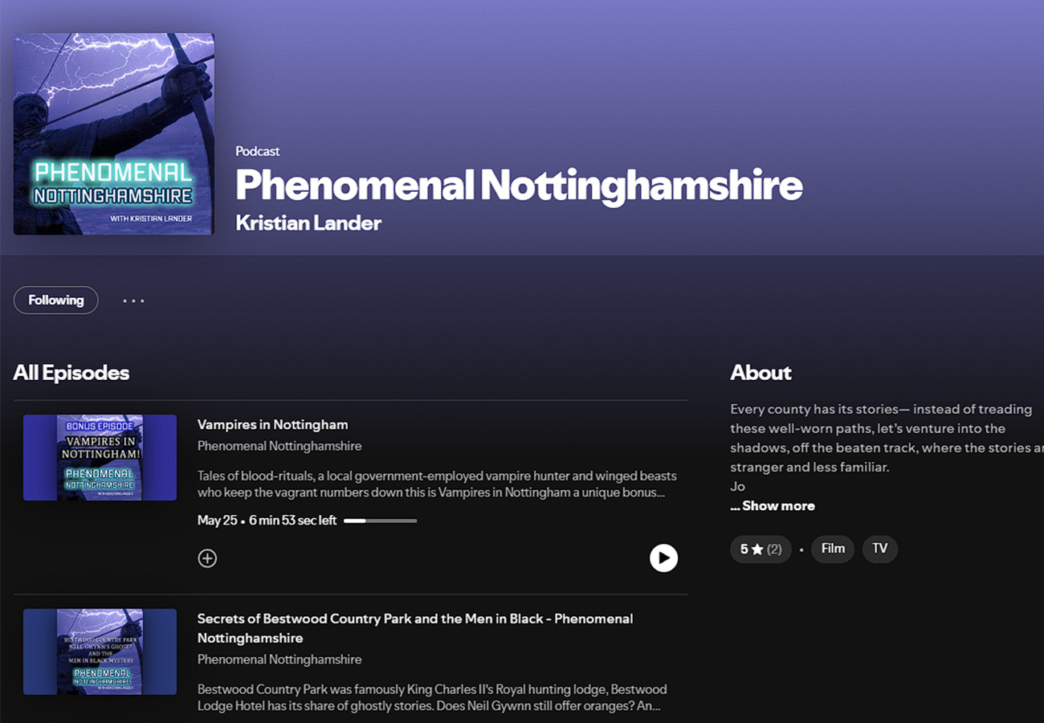
Task: Play the Vampires in Nottingham episode
Action: [663, 558]
